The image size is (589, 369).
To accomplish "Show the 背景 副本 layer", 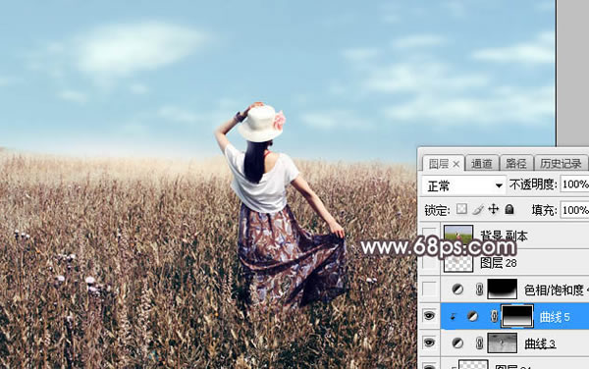I will tap(429, 235).
